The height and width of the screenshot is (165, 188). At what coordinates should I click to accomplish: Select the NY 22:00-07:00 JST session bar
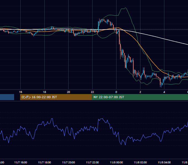point(140,97)
